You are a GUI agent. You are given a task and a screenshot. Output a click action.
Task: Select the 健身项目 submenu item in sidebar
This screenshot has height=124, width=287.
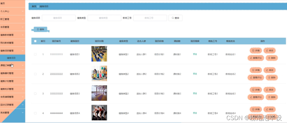pyautogui.click(x=12, y=58)
